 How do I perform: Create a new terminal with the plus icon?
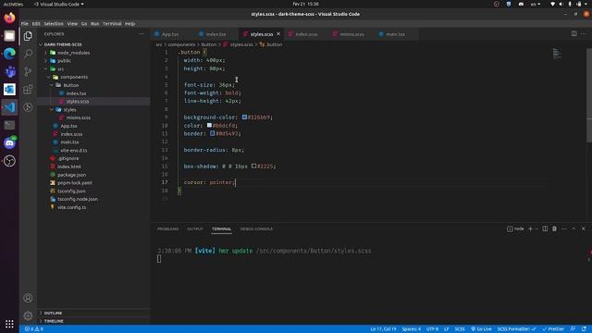pos(530,228)
